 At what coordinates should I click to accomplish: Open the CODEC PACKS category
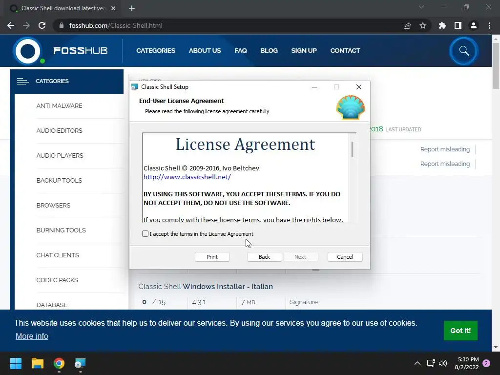(x=57, y=280)
